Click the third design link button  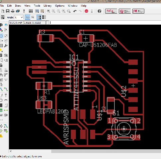[x=138, y=11]
